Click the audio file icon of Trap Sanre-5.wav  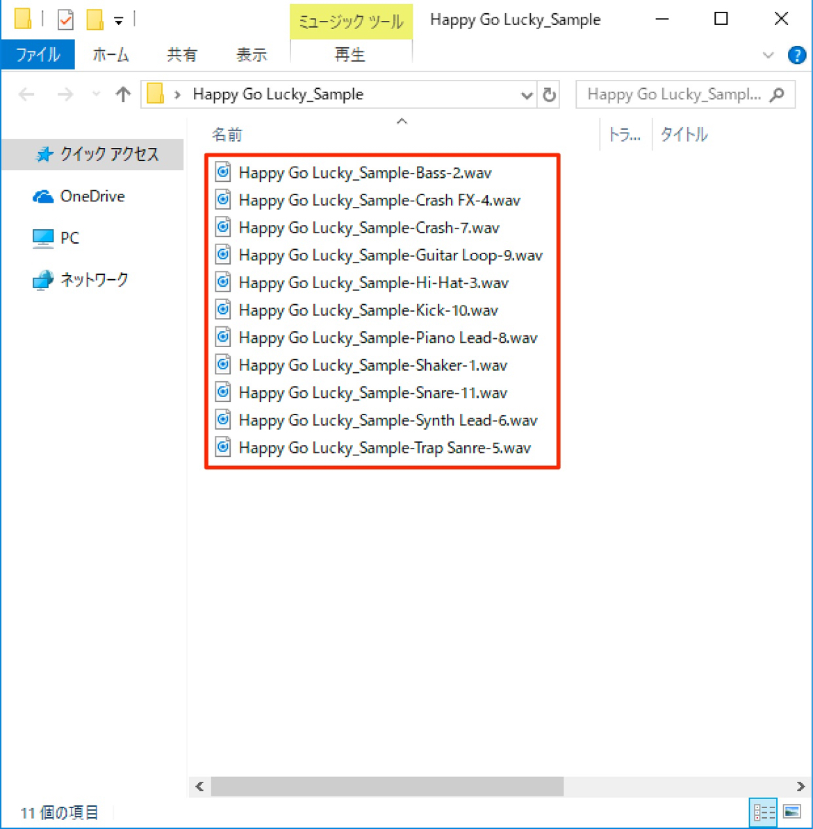coord(223,446)
